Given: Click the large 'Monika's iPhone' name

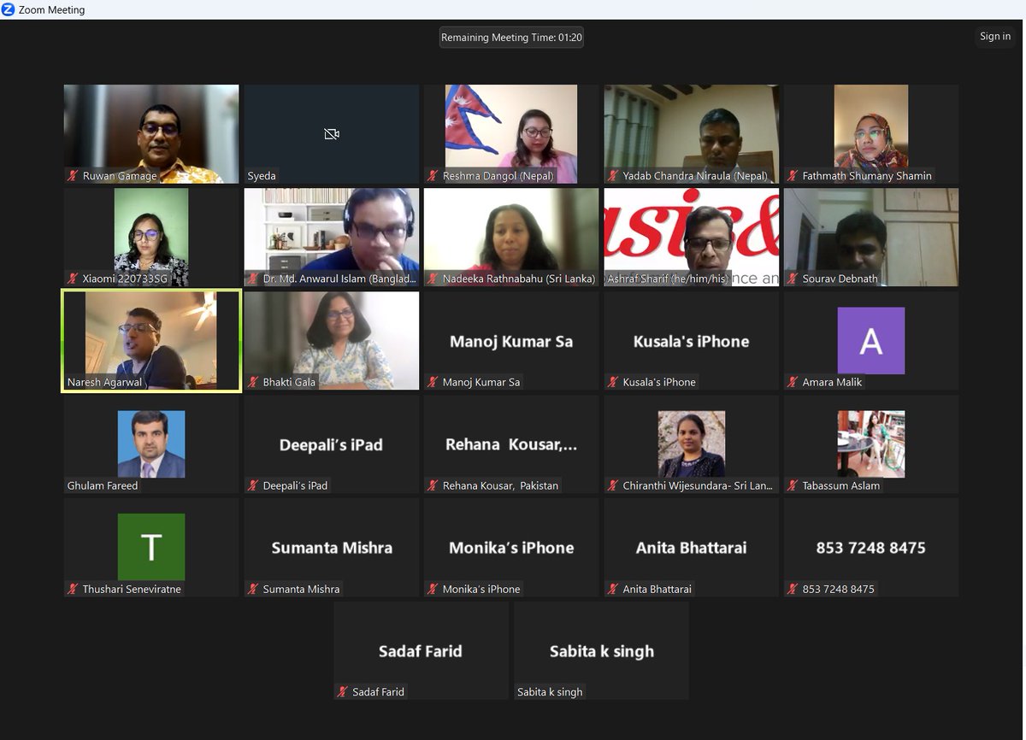Looking at the screenshot, I should tap(511, 548).
